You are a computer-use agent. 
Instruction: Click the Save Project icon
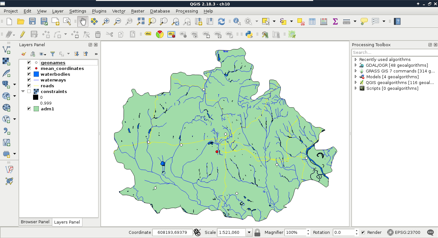[32, 21]
